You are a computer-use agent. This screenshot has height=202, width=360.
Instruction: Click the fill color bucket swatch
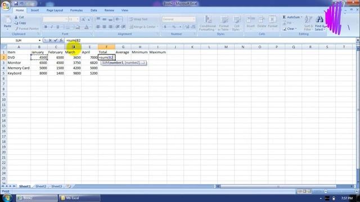tap(78, 27)
